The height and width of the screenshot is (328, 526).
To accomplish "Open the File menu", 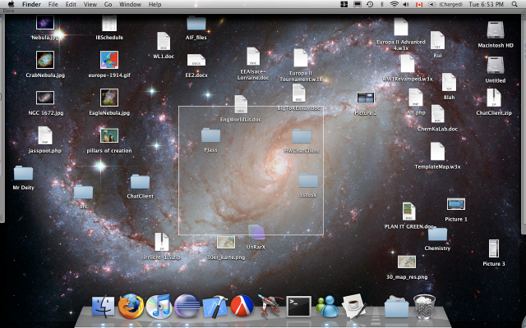I will pyautogui.click(x=53, y=4).
